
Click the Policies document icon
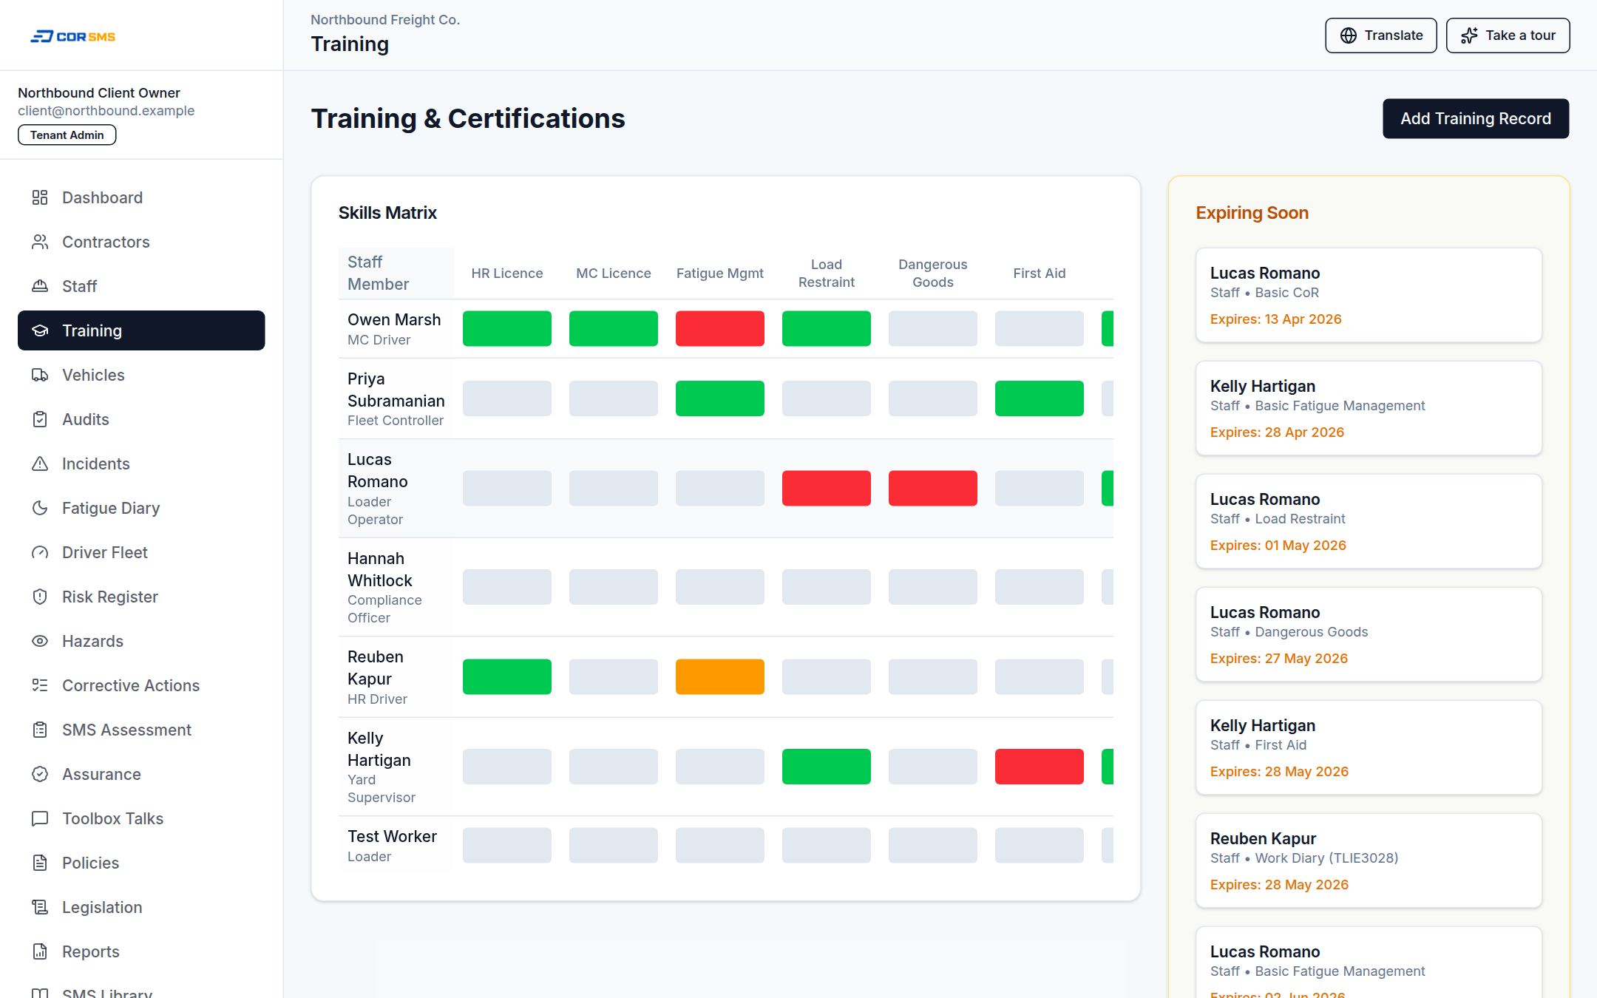click(x=40, y=863)
